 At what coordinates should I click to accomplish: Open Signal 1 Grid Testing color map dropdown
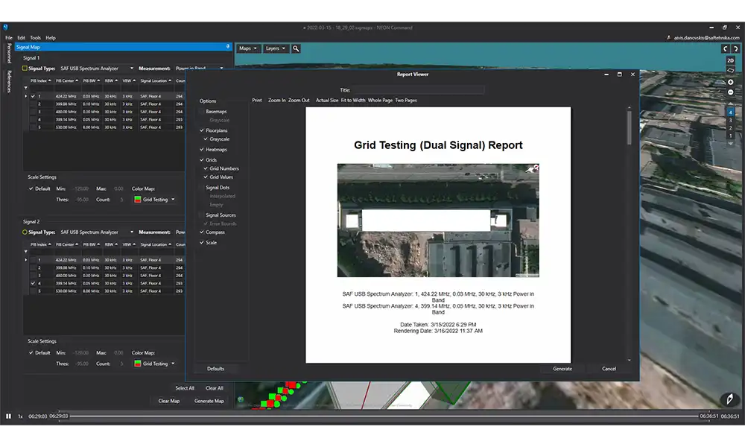[154, 200]
